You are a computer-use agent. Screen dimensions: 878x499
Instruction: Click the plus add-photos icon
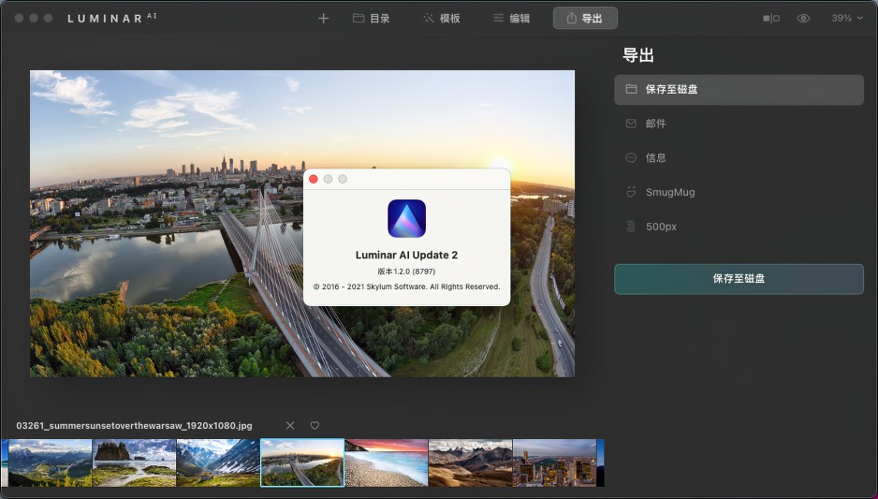pos(323,19)
